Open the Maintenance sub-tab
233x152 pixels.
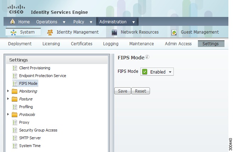(142, 44)
